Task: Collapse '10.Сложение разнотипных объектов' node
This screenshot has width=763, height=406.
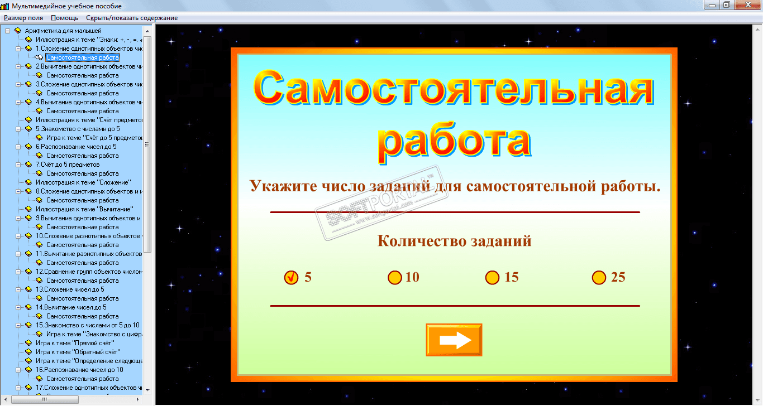Action: [18, 236]
